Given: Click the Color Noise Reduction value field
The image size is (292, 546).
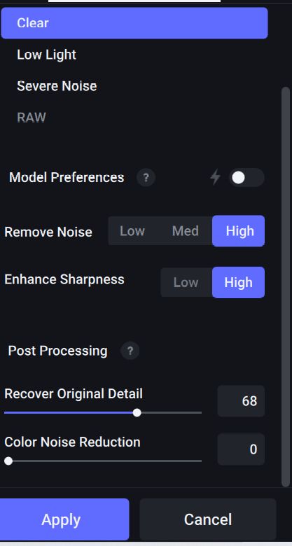Looking at the screenshot, I should coord(241,449).
